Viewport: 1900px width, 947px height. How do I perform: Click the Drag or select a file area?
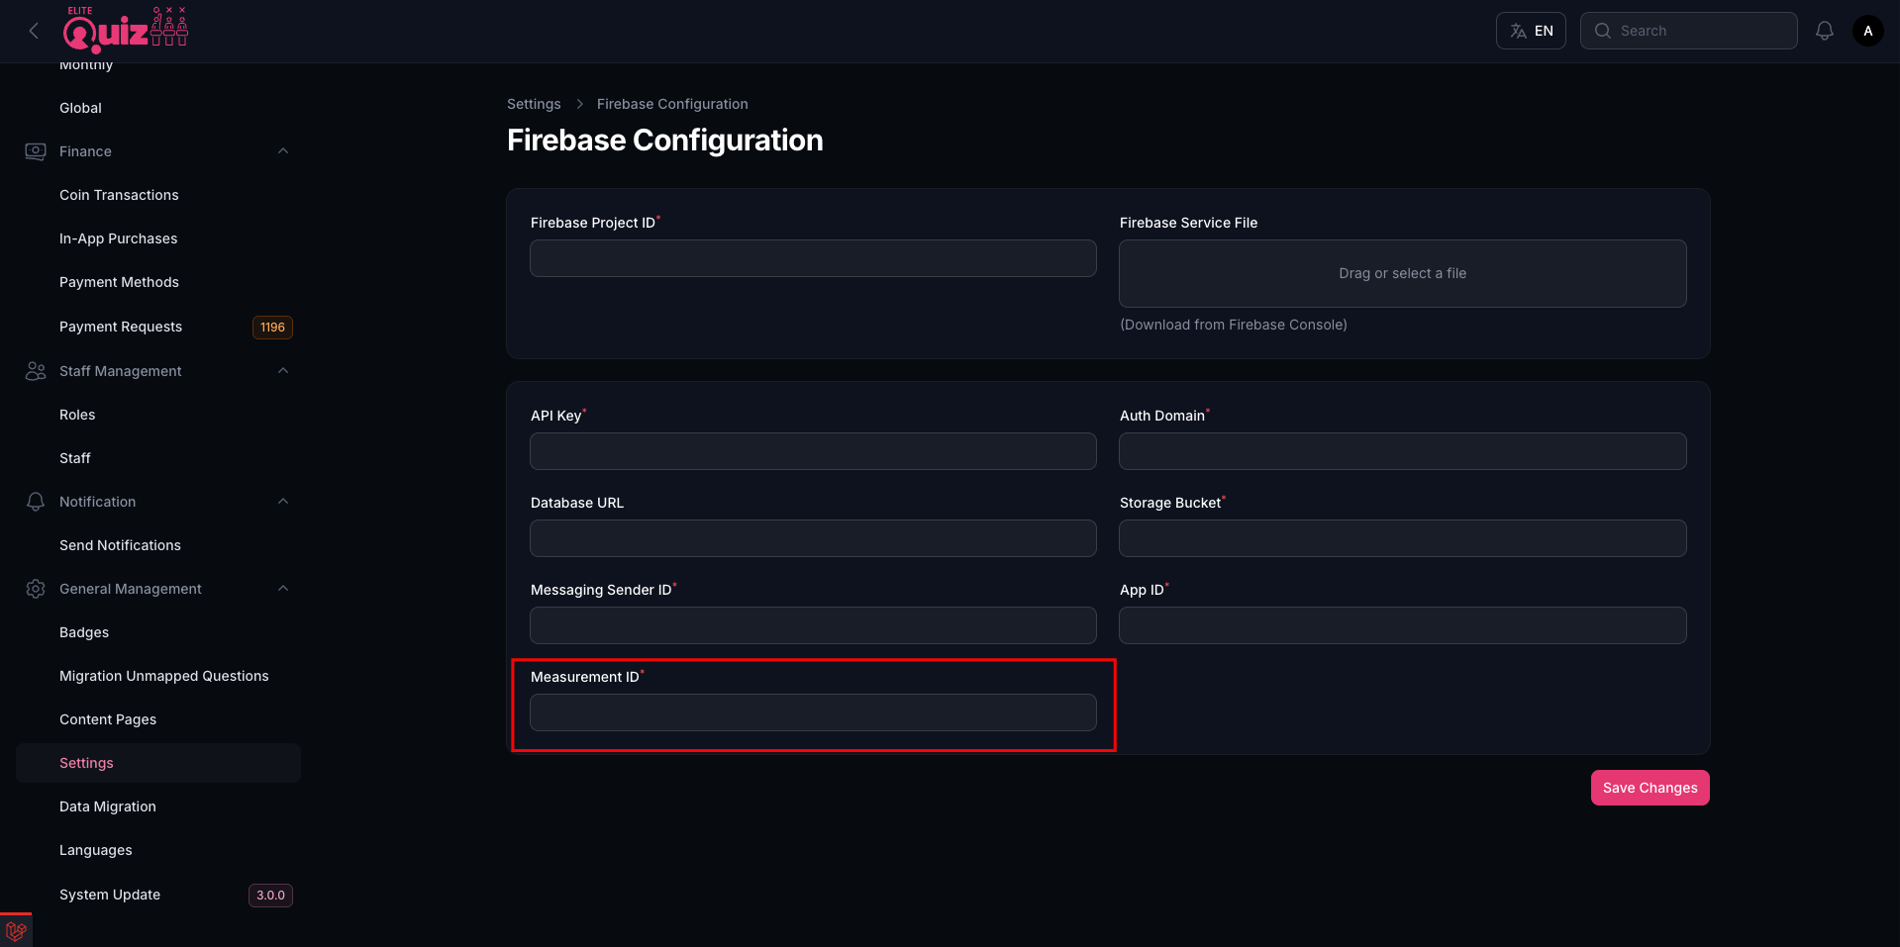pos(1402,273)
